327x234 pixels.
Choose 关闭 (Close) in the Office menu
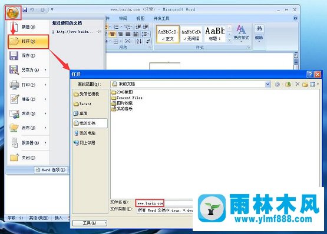[28, 158]
